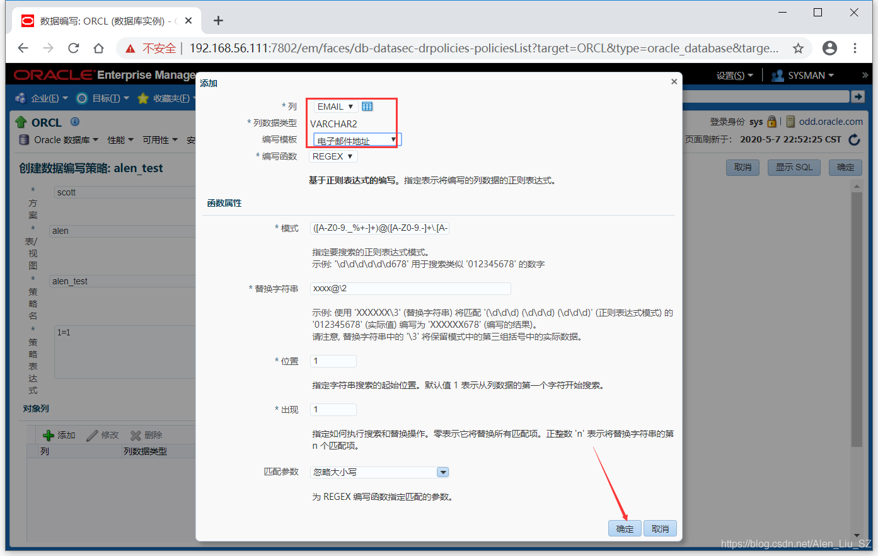Click the lock icon beside sys
Image resolution: width=878 pixels, height=556 pixels.
pos(771,122)
